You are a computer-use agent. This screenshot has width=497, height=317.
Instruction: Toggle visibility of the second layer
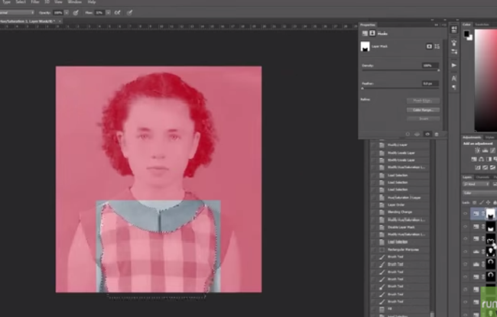click(466, 226)
